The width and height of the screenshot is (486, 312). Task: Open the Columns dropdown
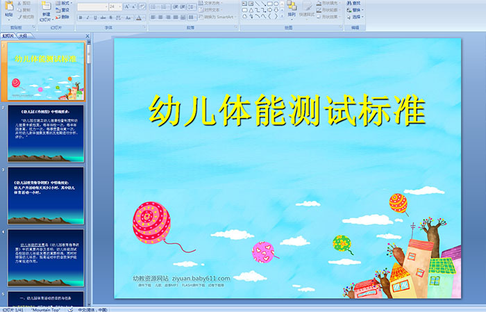click(192, 17)
